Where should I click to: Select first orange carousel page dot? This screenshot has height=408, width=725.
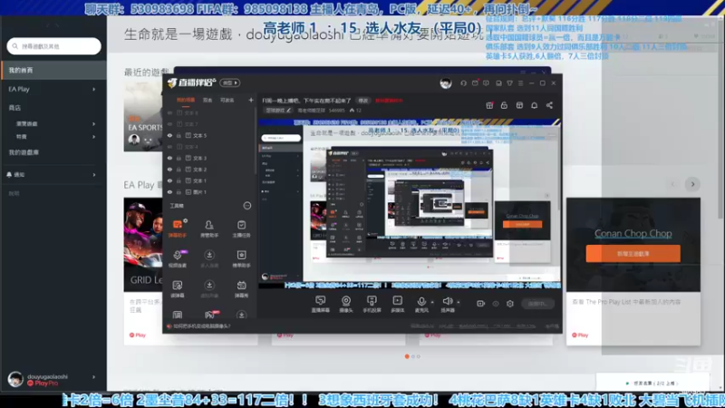click(x=407, y=356)
